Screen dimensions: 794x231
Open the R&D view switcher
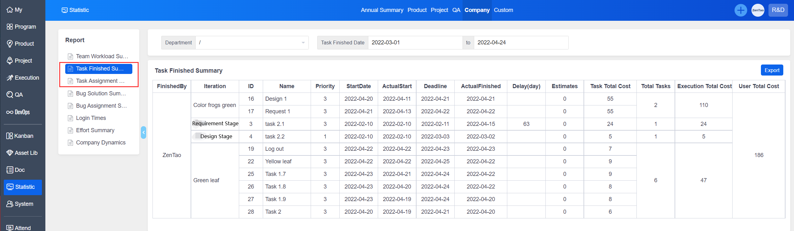778,10
